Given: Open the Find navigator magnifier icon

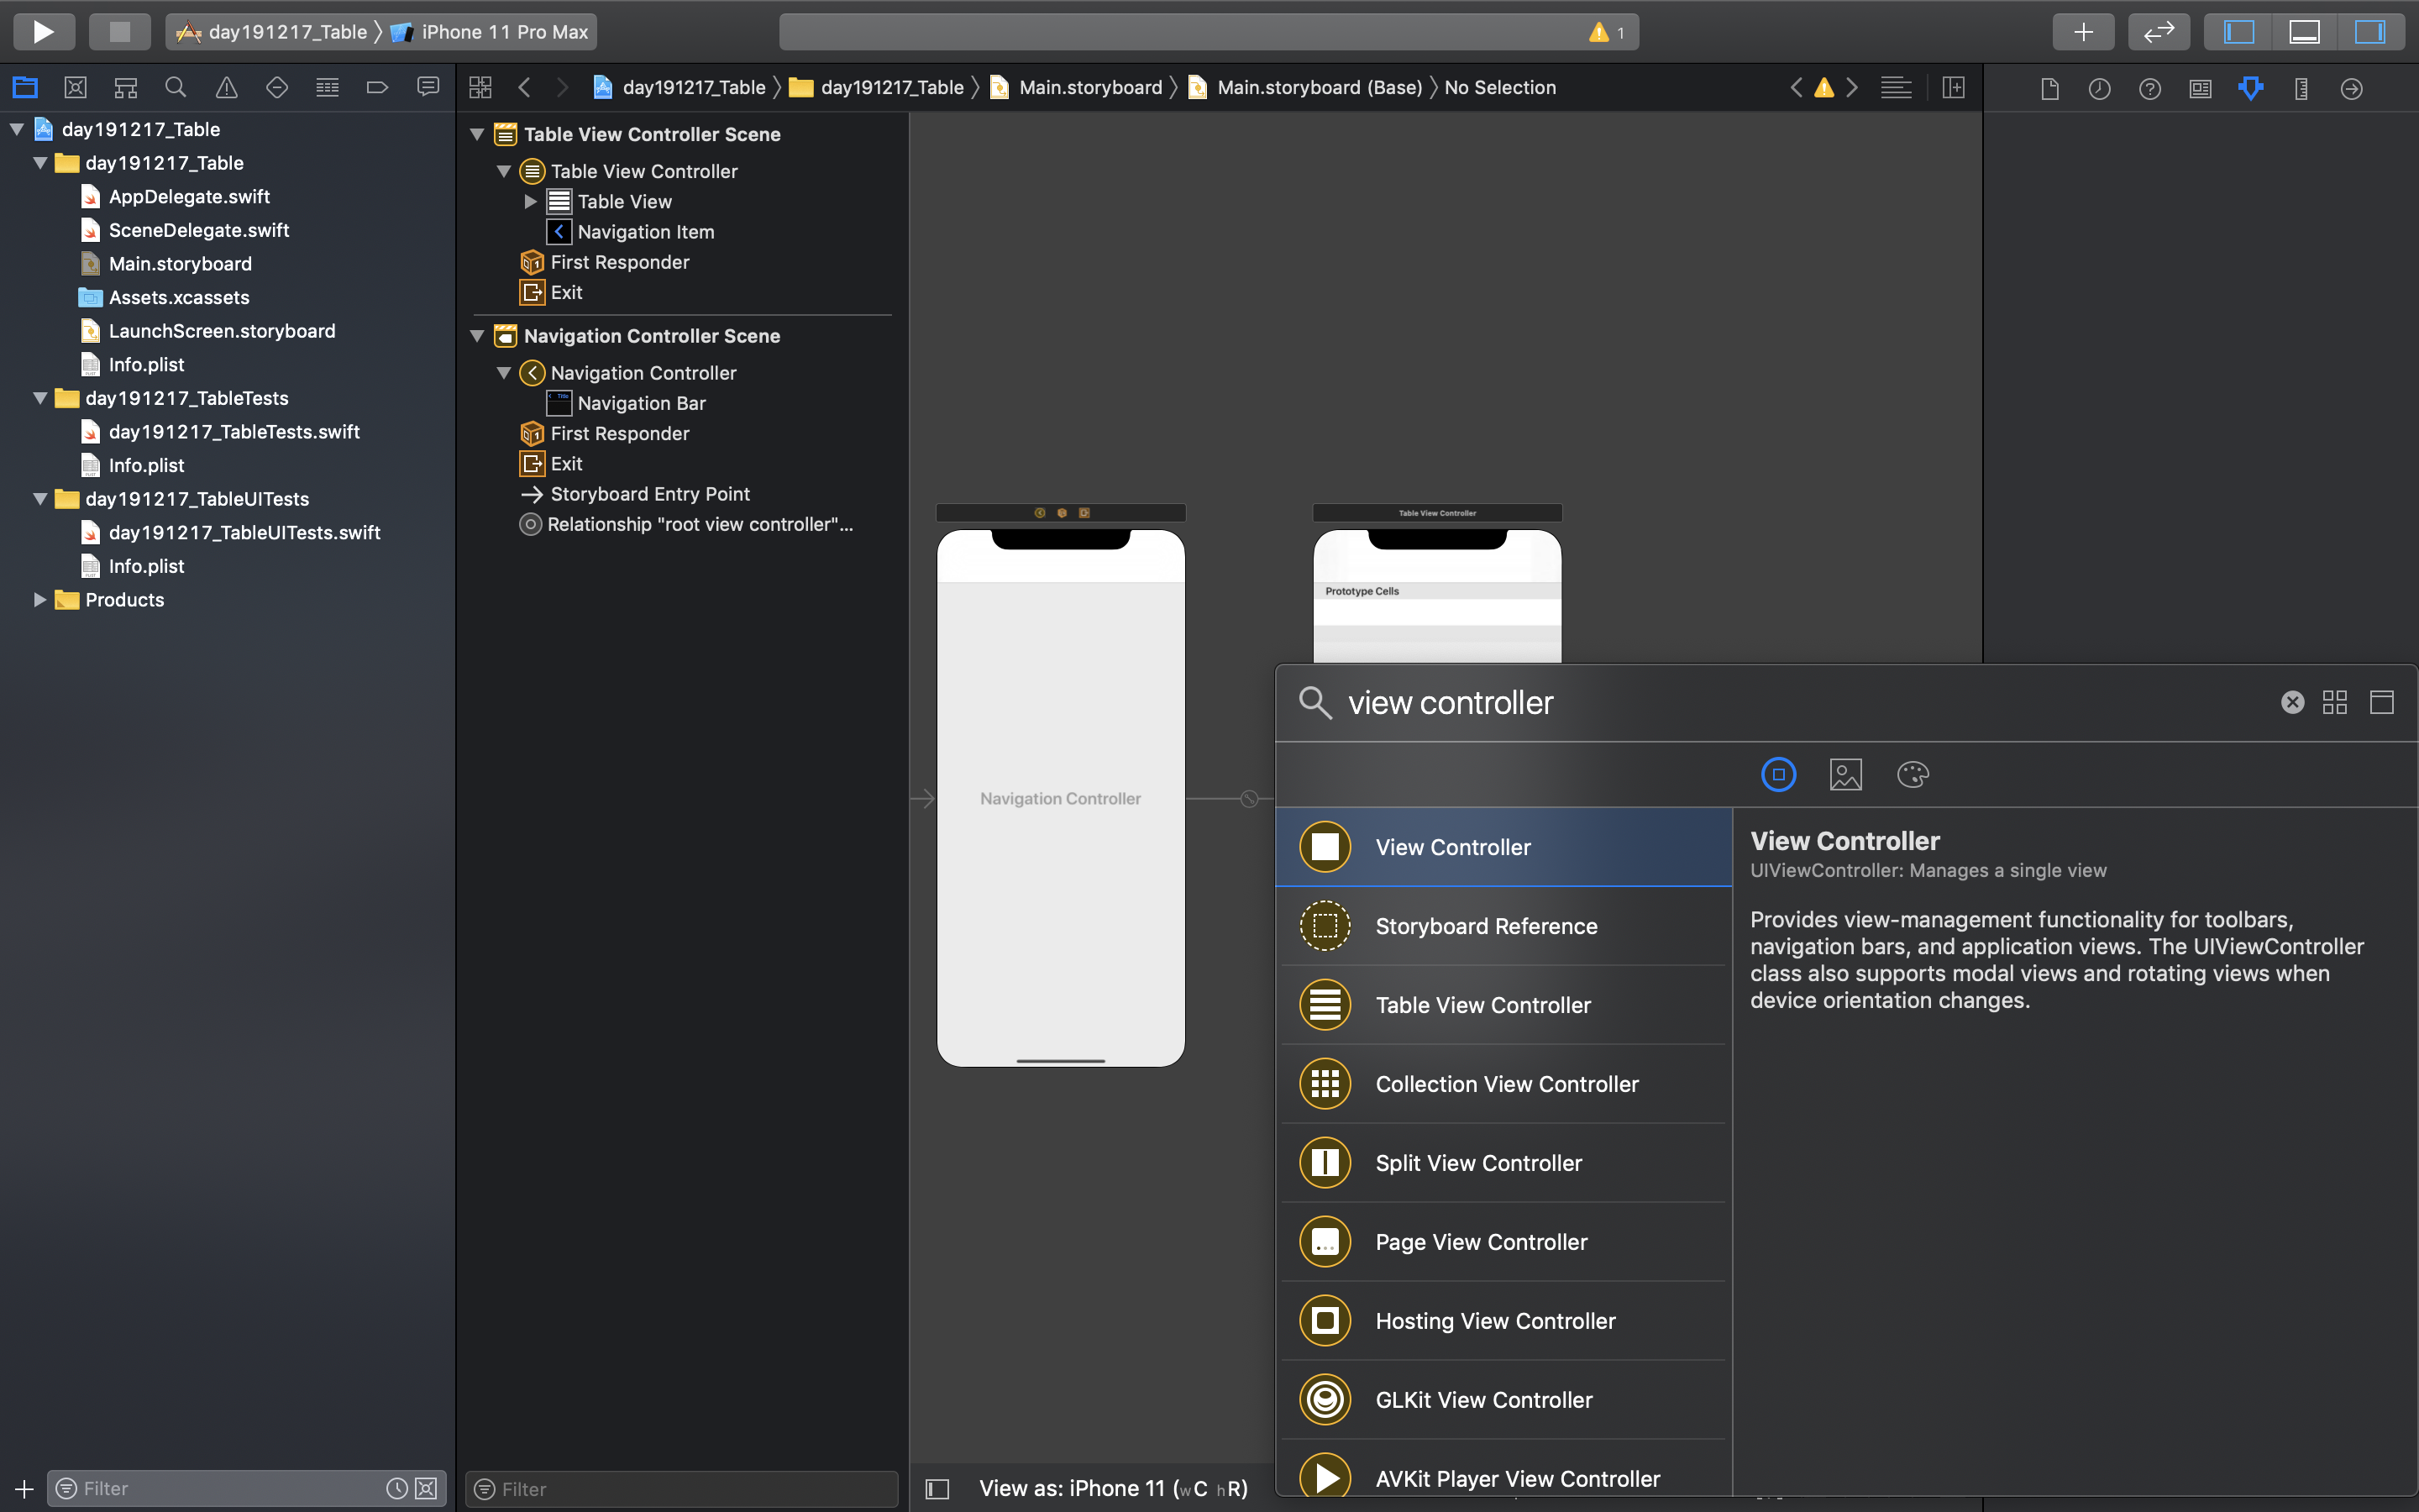Looking at the screenshot, I should coord(176,88).
